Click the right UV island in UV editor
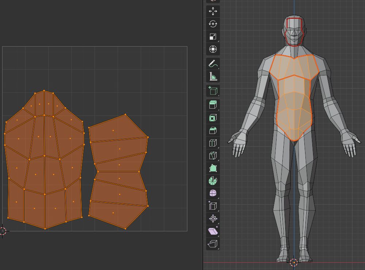The image size is (365, 270). point(119,171)
